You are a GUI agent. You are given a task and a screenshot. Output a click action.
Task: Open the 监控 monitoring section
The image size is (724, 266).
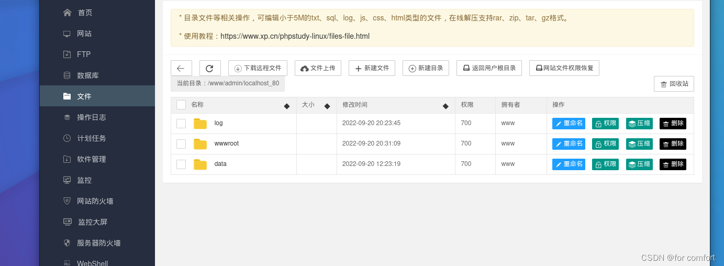pyautogui.click(x=97, y=180)
